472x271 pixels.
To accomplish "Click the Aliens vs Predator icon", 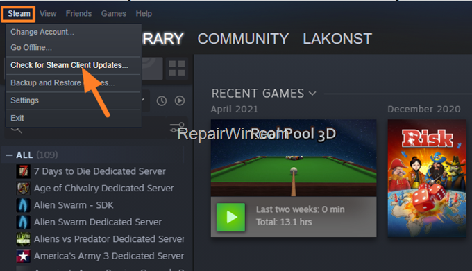I will click(x=23, y=239).
